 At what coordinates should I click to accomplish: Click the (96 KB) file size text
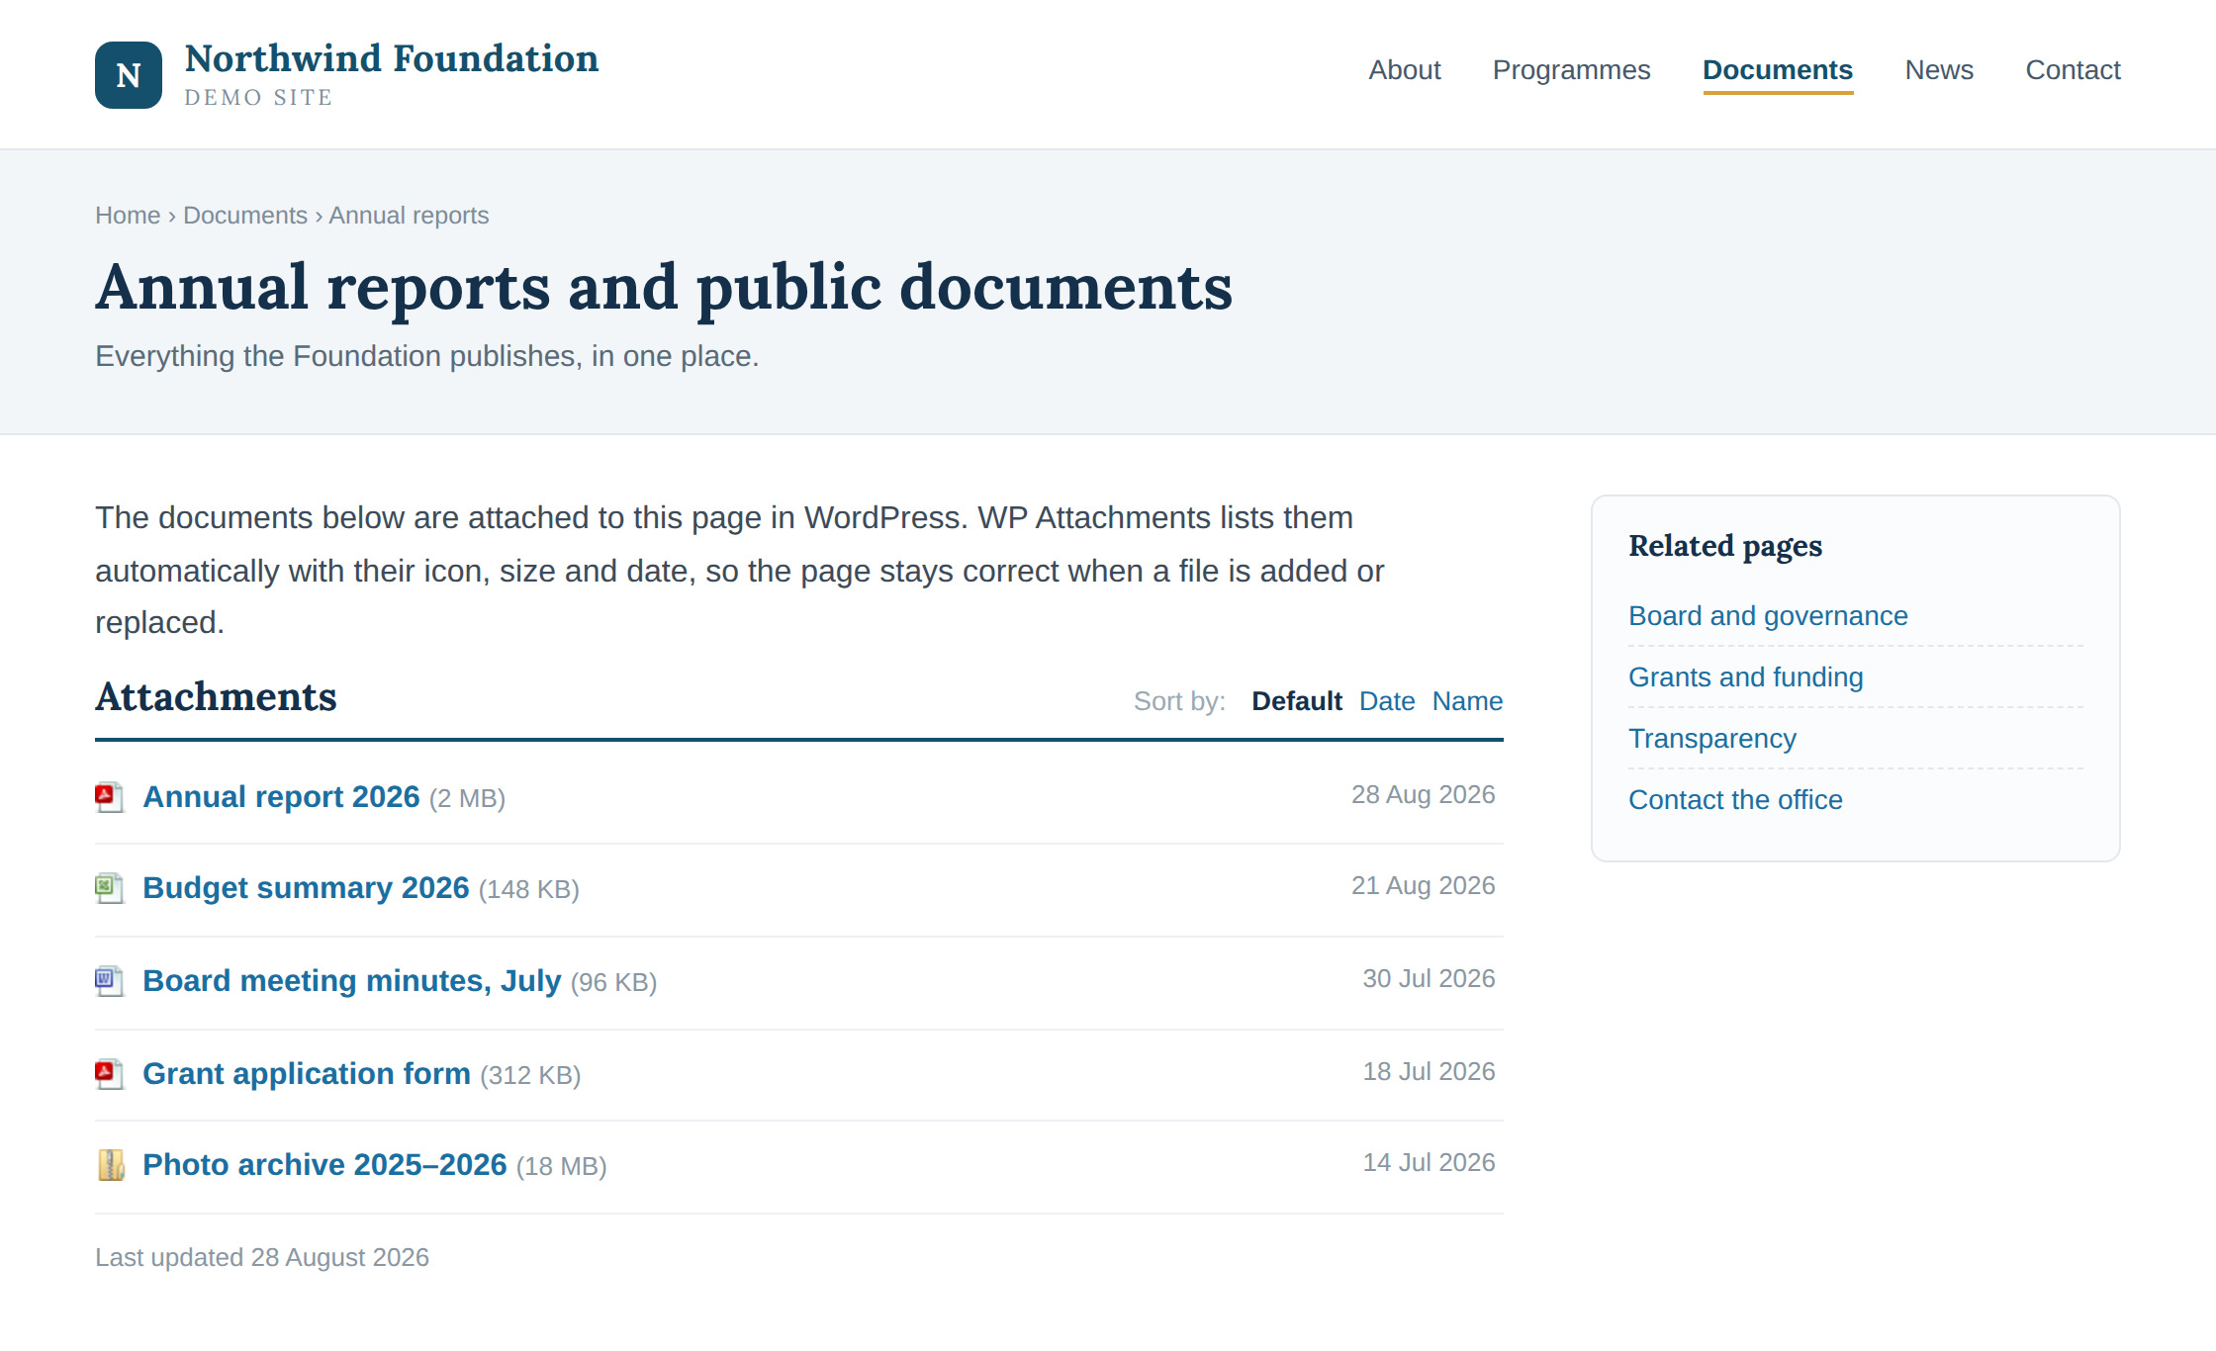point(613,983)
